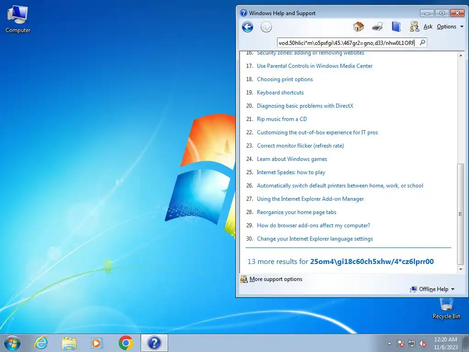This screenshot has width=469, height=352.
Task: Print the current help topic
Action: click(x=377, y=27)
